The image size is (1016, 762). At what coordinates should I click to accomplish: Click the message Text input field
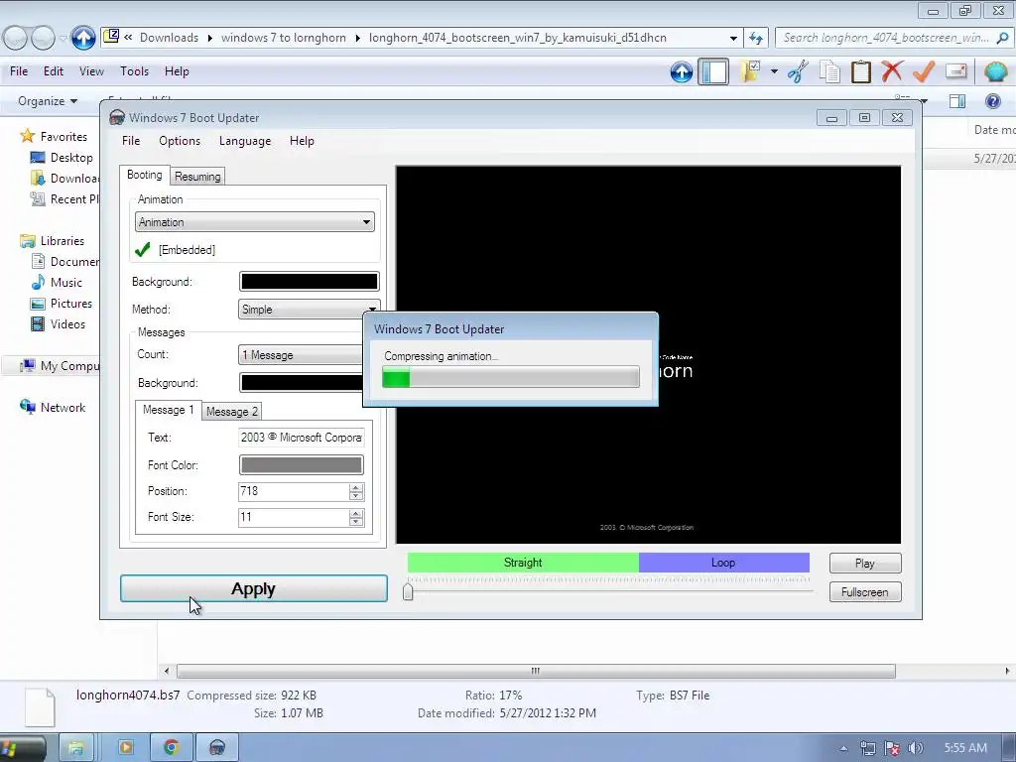(x=302, y=438)
